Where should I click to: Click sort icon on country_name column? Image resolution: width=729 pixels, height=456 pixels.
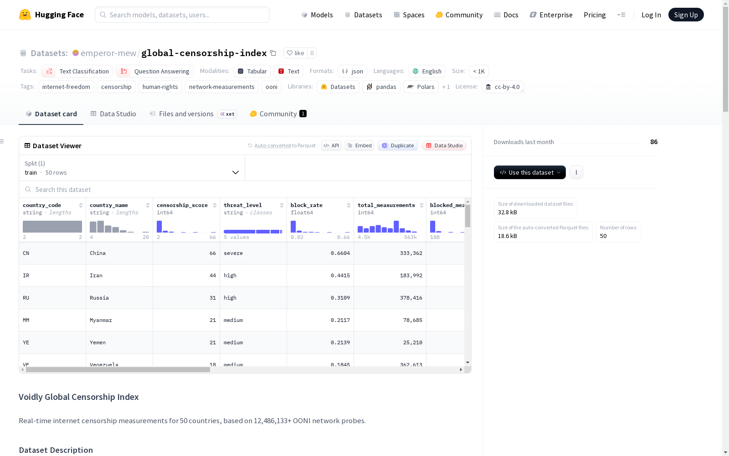click(148, 205)
